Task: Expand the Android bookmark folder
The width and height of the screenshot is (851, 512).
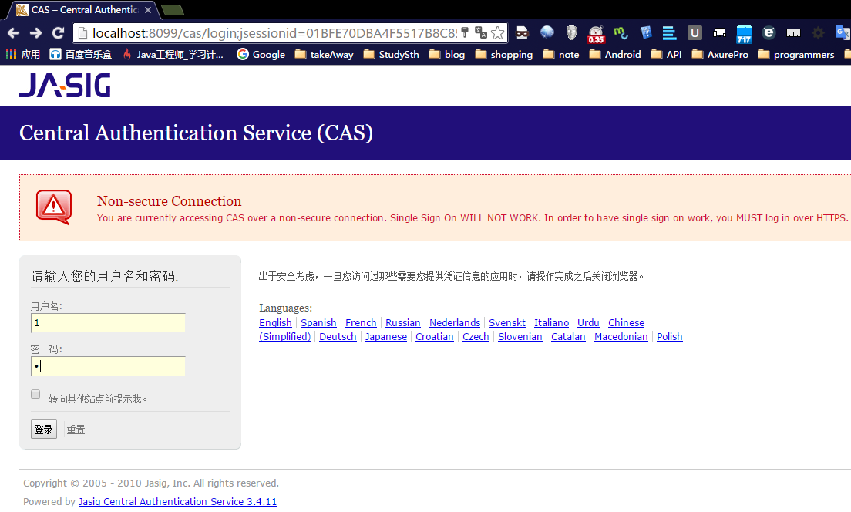Action: pyautogui.click(x=615, y=54)
